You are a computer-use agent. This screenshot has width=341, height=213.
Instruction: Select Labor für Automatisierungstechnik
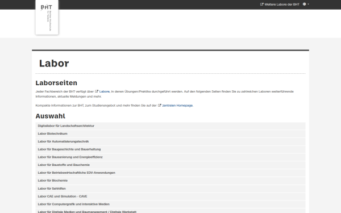(x=170, y=141)
